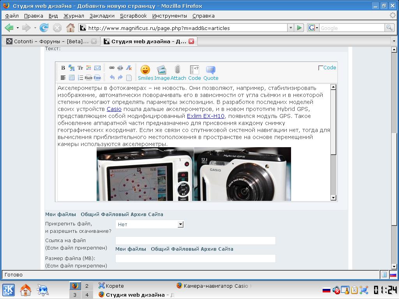
Task: Click the Attach paperclip icon
Action: point(178,73)
